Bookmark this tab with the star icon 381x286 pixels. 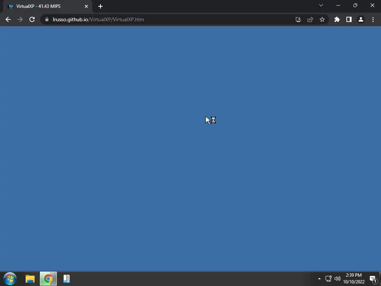(322, 19)
